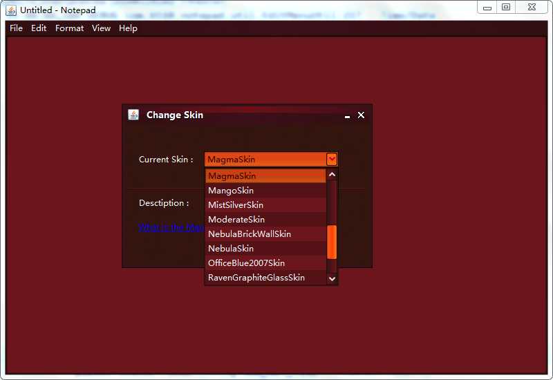Viewport: 553px width, 380px height.
Task: Click the skin list scroll up arrow
Action: click(x=332, y=175)
